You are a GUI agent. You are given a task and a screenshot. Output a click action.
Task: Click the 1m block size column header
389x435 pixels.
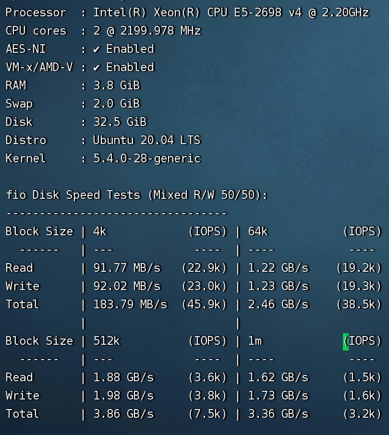click(x=255, y=341)
